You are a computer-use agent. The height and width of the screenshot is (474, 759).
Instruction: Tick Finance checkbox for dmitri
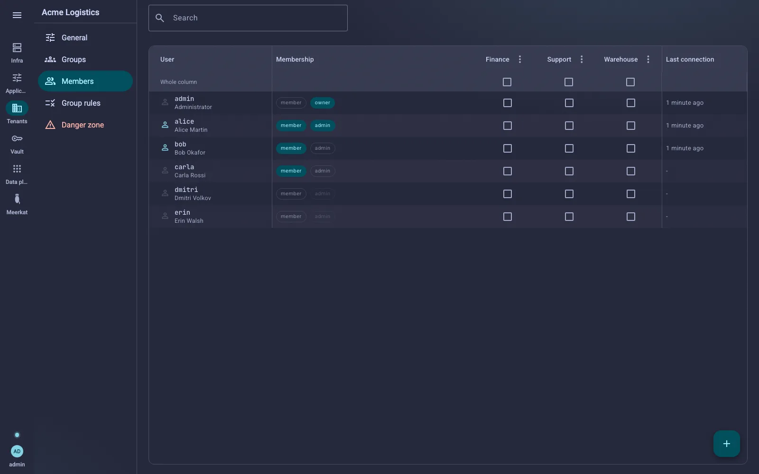coord(508,194)
